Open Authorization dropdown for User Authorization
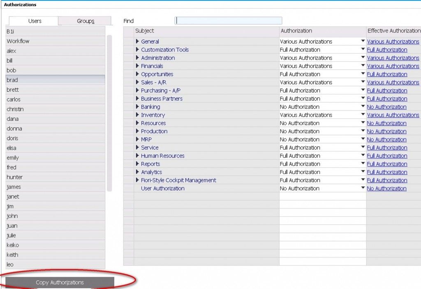Viewport: 421px width, 289px height. [x=363, y=188]
